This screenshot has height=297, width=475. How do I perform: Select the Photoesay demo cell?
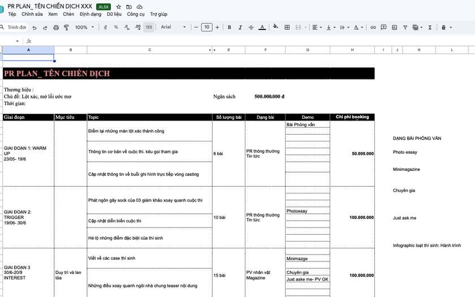[308, 211]
